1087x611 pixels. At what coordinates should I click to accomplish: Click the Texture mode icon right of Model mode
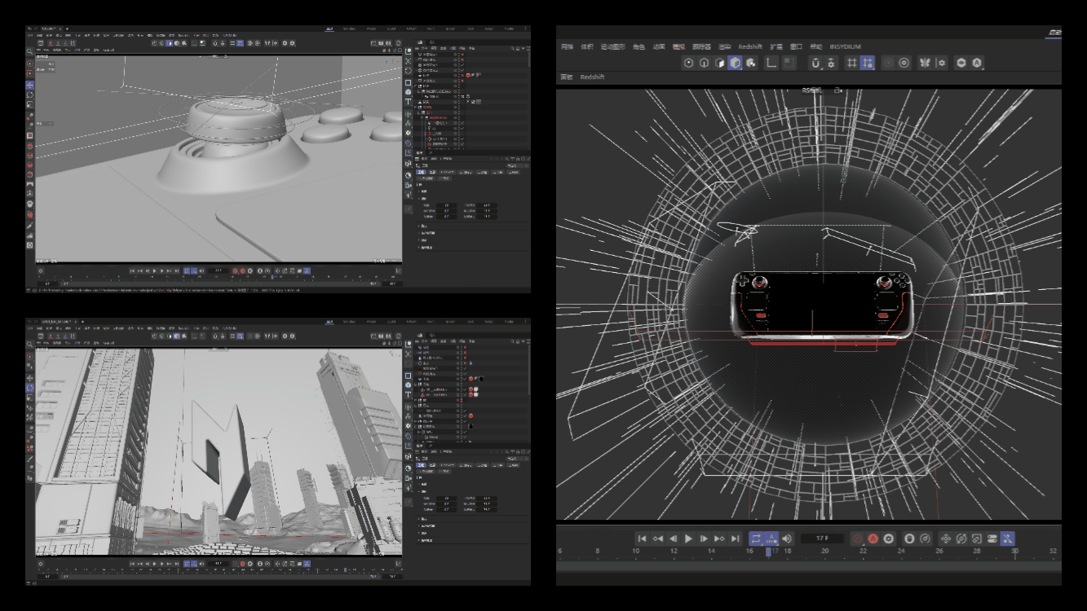[x=751, y=63]
